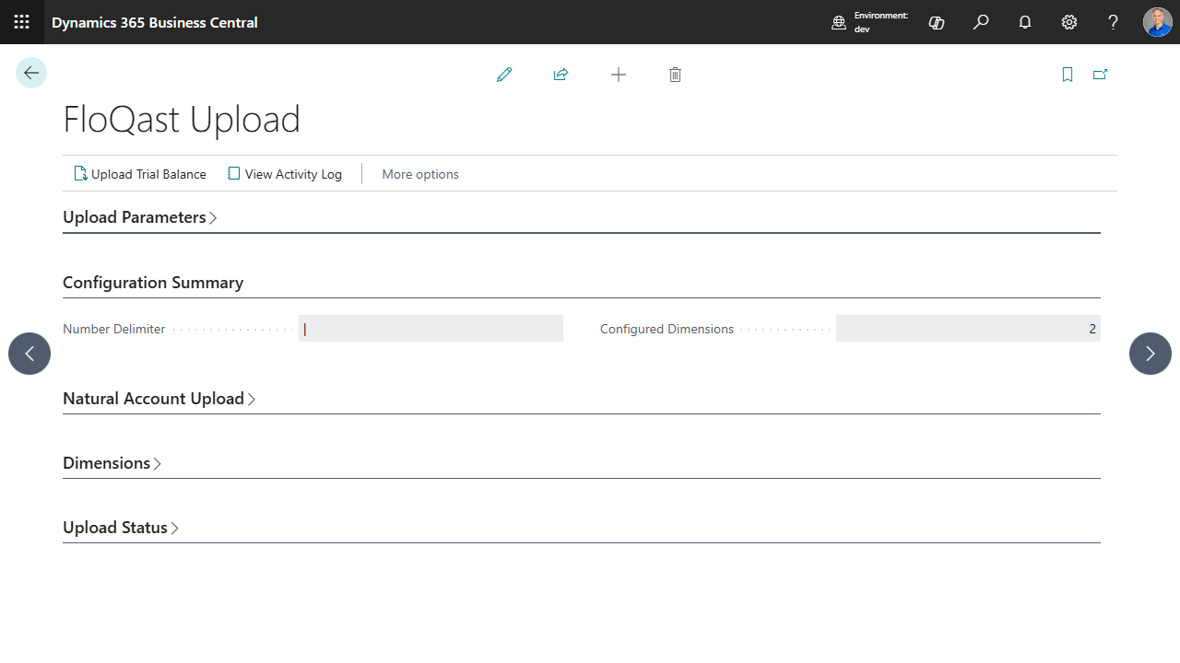Click the share icon

[560, 75]
